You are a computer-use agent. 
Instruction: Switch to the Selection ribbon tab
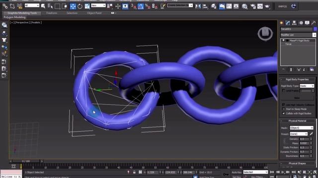click(x=72, y=13)
